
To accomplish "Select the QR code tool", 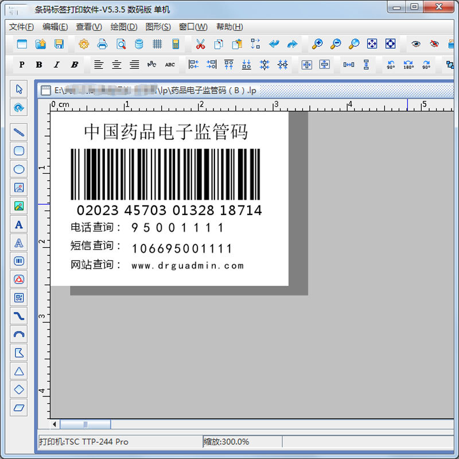I will pos(19,298).
